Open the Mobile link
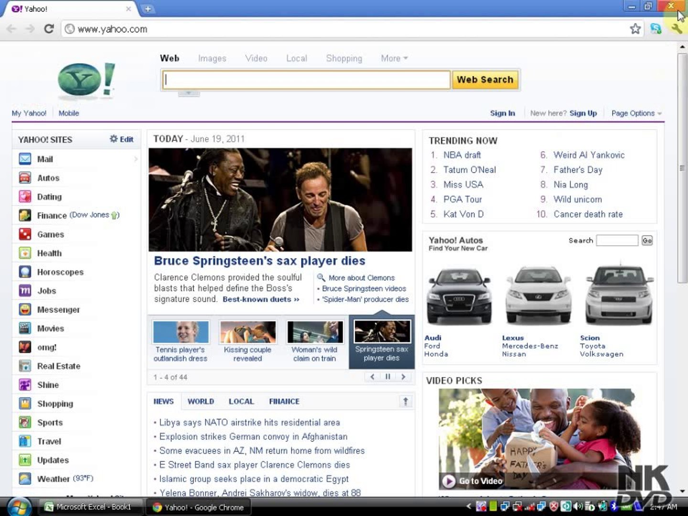This screenshot has height=516, width=688. 69,113
